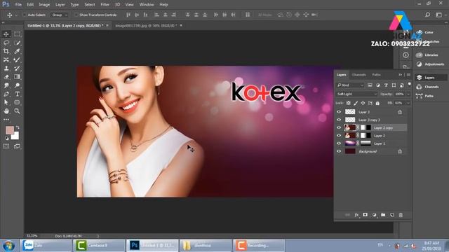The image size is (449, 252).
Task: Toggle Show Transform Controls checkbox
Action: coord(76,15)
